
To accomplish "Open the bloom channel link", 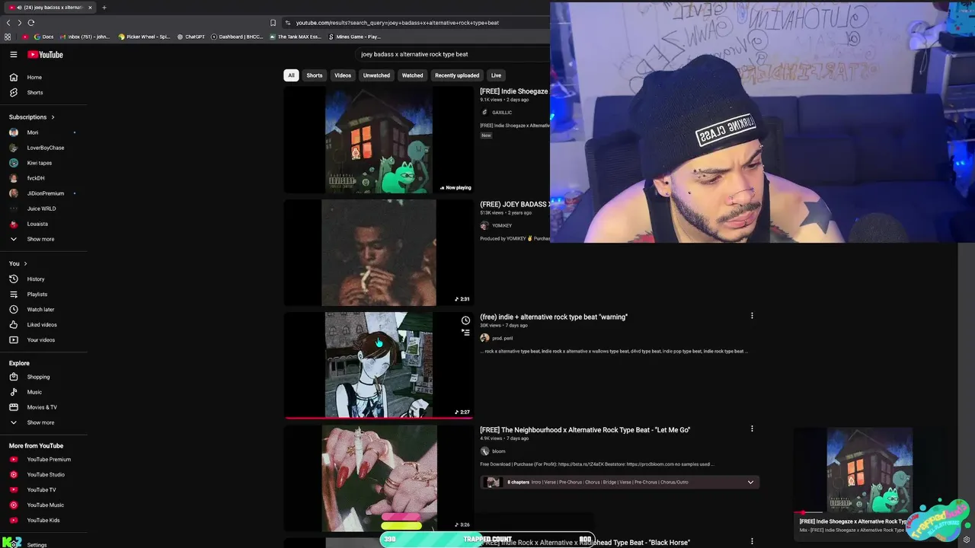I will (x=499, y=451).
